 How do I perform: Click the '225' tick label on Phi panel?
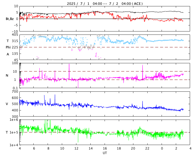click(15, 47)
